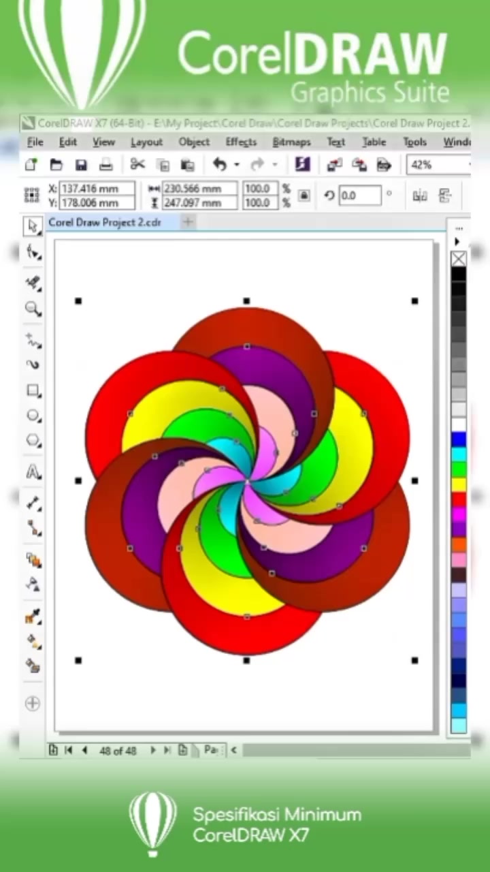Mirror selection horizontally
This screenshot has width=490, height=872.
tap(420, 196)
